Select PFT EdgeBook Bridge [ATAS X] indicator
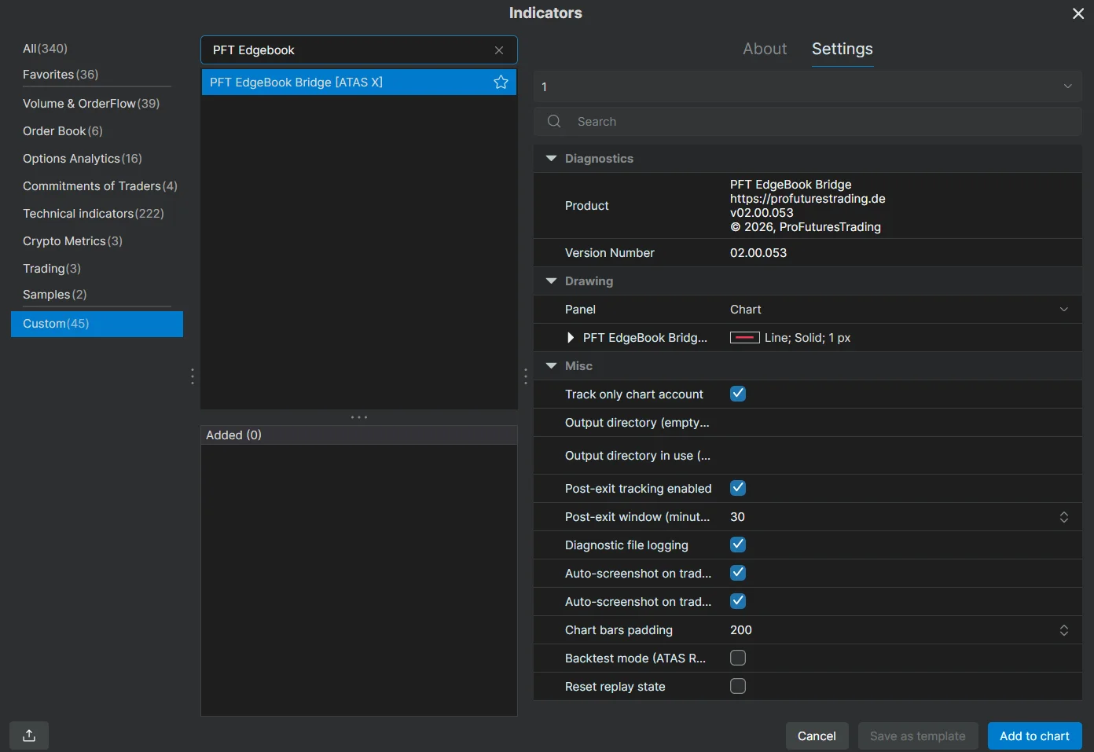1094x752 pixels. tap(359, 82)
